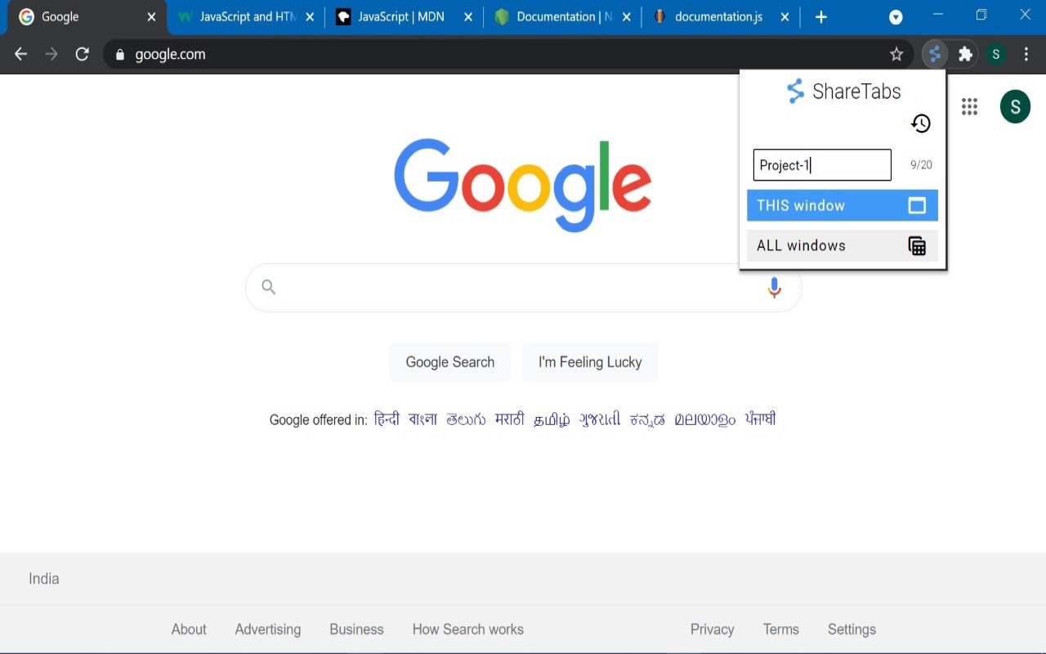Image resolution: width=1046 pixels, height=654 pixels.
Task: Click the I'm Feeling Lucky button
Action: click(590, 362)
